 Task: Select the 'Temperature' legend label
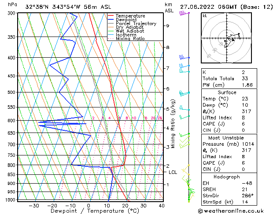[130, 16]
